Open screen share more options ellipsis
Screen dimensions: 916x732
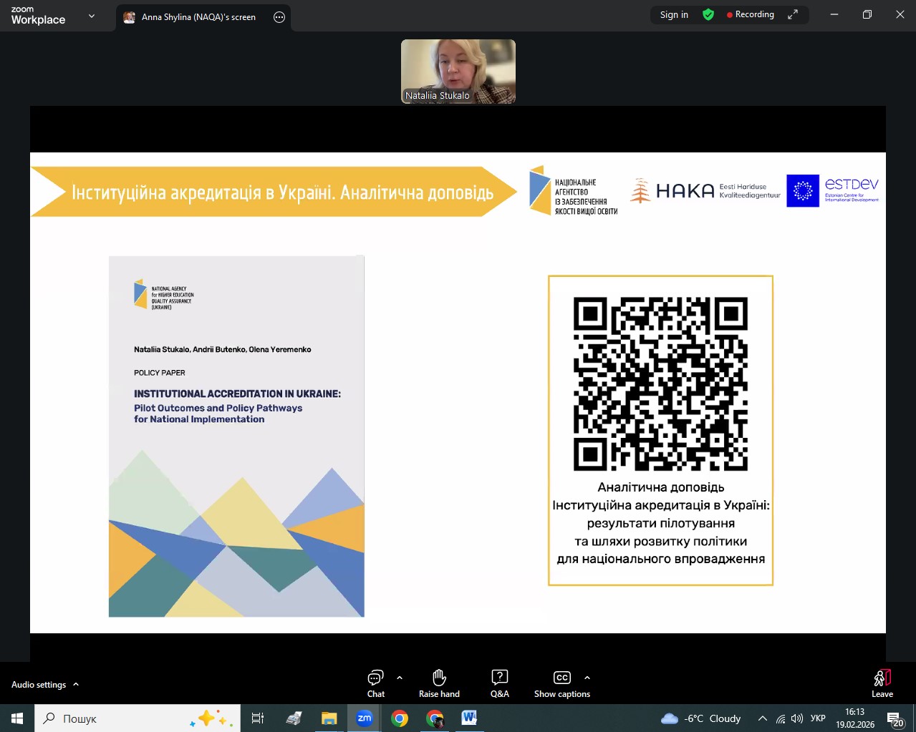tap(279, 17)
